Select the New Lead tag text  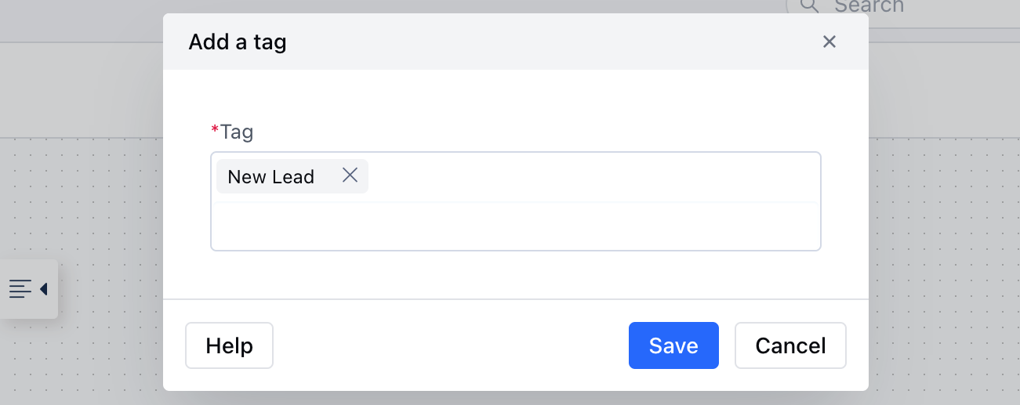point(270,177)
